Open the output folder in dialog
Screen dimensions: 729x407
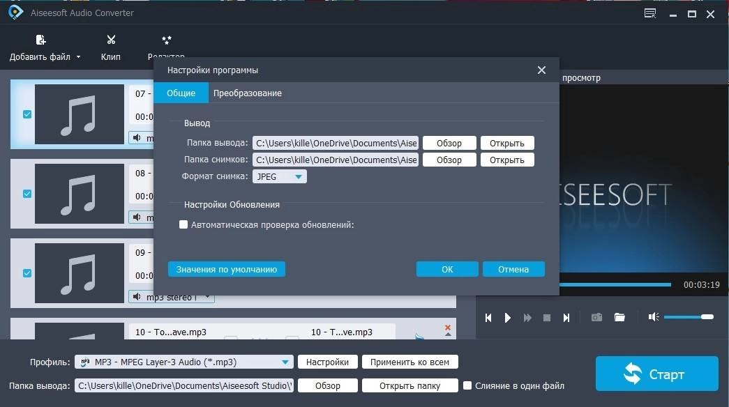tap(506, 143)
